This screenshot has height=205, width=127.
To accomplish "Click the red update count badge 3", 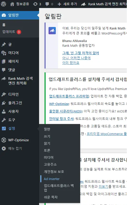I will tap(19, 32).
